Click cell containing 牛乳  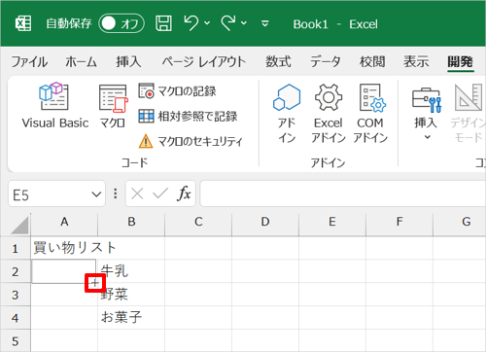[x=131, y=271]
